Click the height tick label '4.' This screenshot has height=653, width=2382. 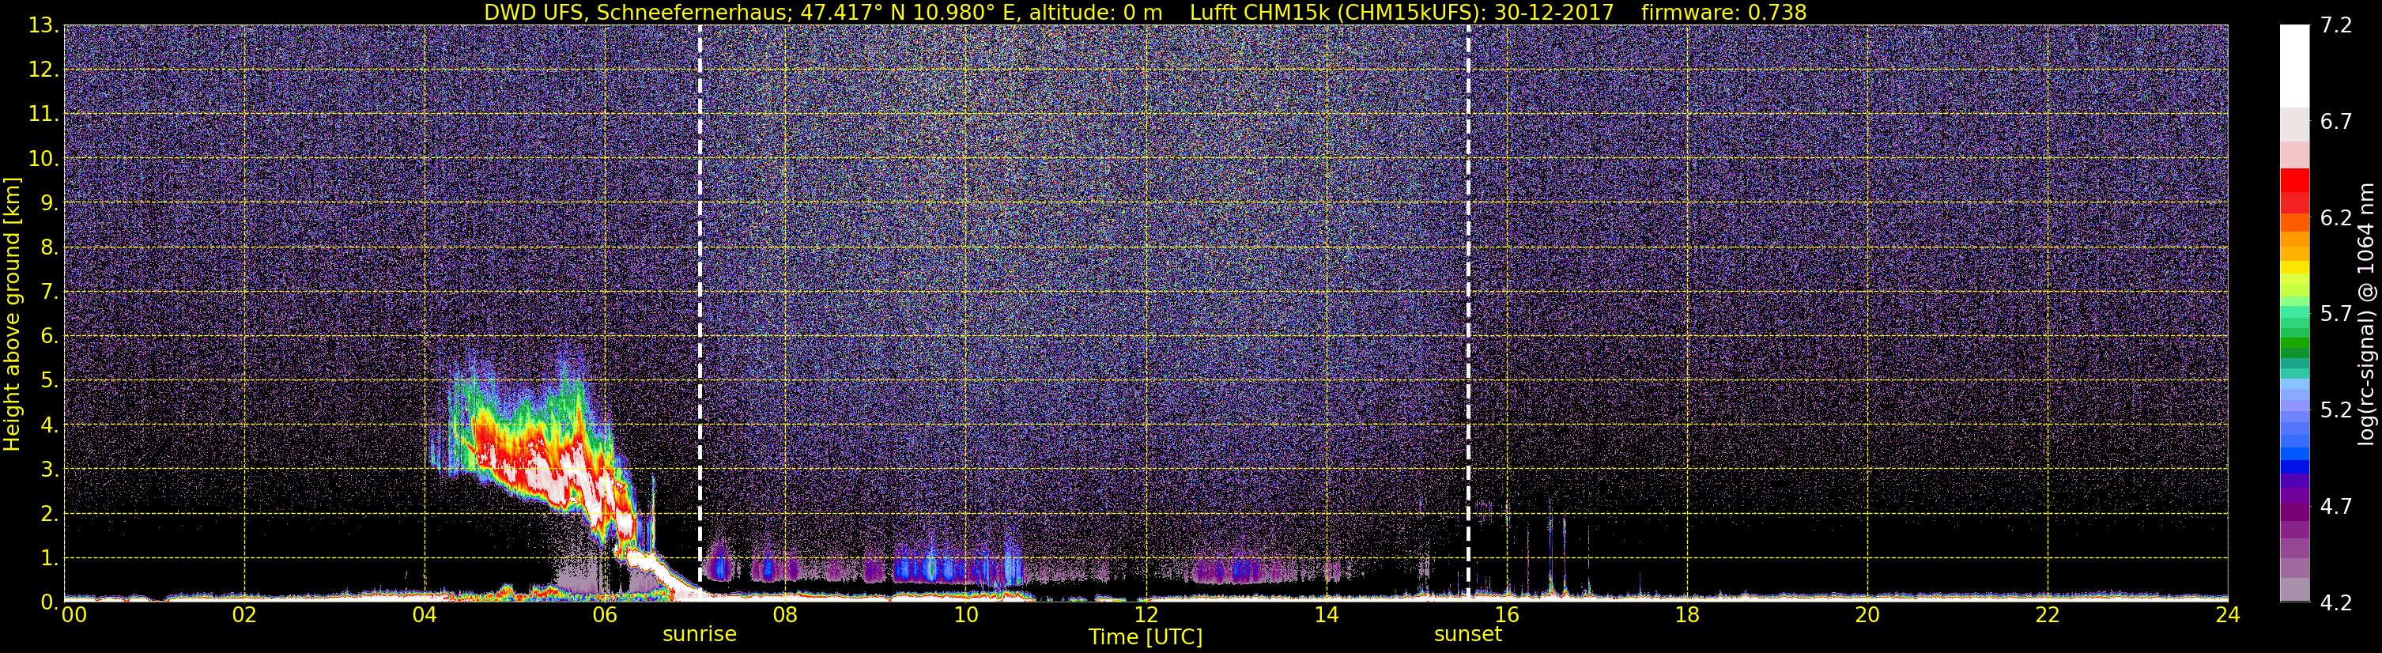tap(49, 425)
